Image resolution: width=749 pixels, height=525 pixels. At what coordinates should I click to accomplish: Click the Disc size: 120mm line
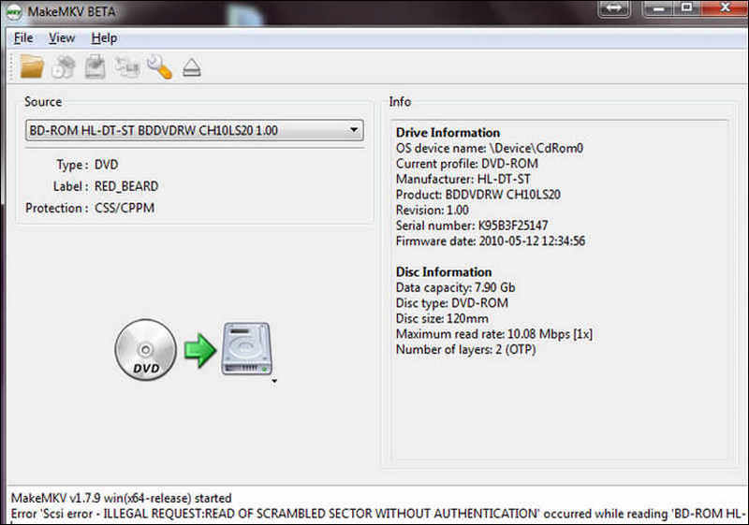tap(442, 318)
